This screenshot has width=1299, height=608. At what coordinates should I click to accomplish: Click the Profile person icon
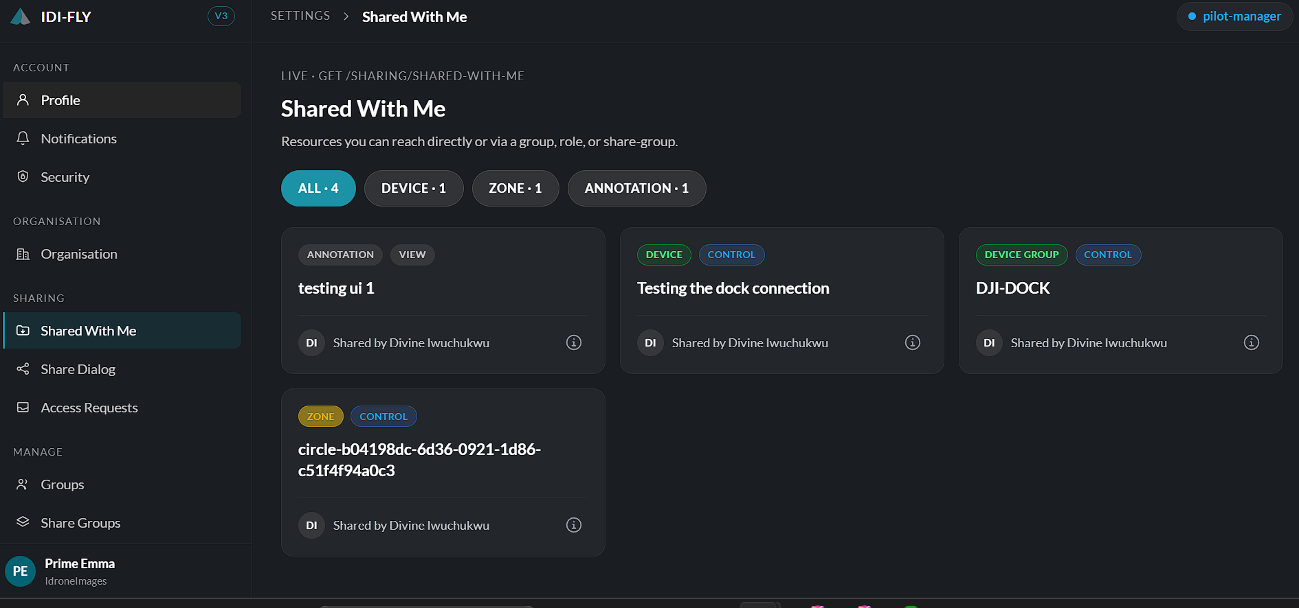(23, 100)
